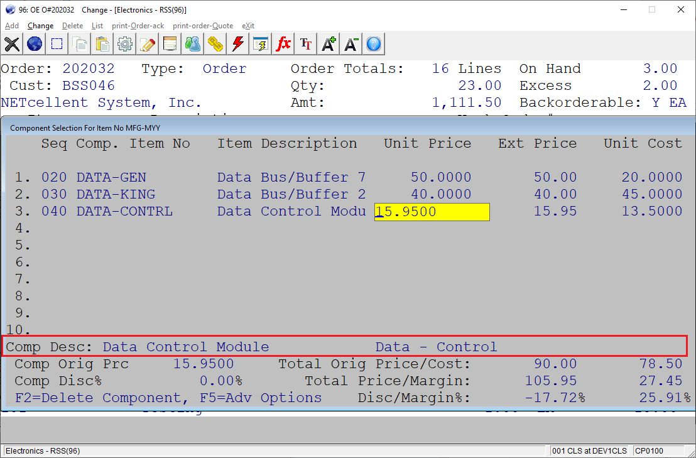This screenshot has height=458, width=696.
Task: Open the Change menu
Action: coord(40,26)
